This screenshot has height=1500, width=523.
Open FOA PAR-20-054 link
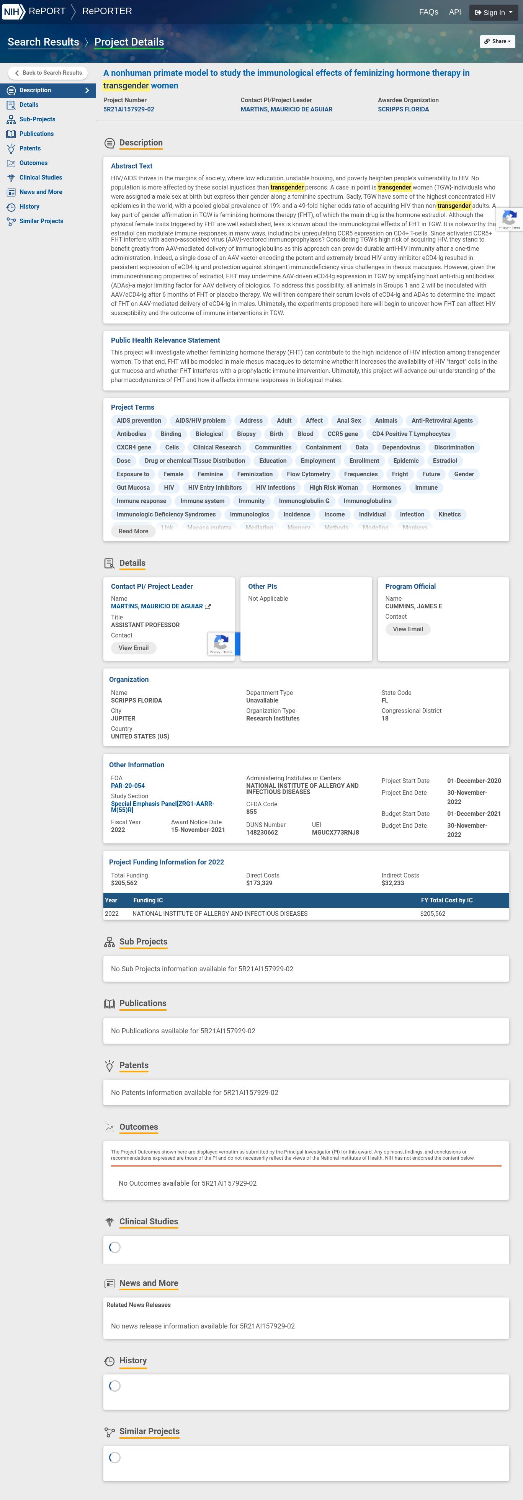(x=127, y=786)
